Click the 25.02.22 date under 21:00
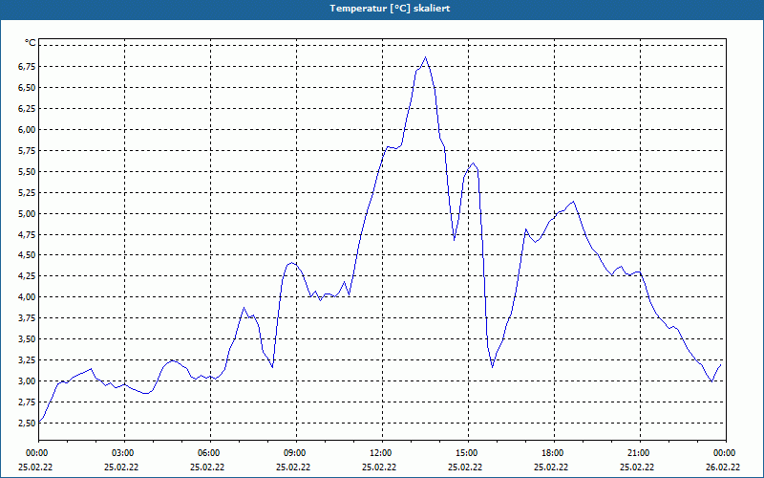The width and height of the screenshot is (764, 478). pos(637,467)
